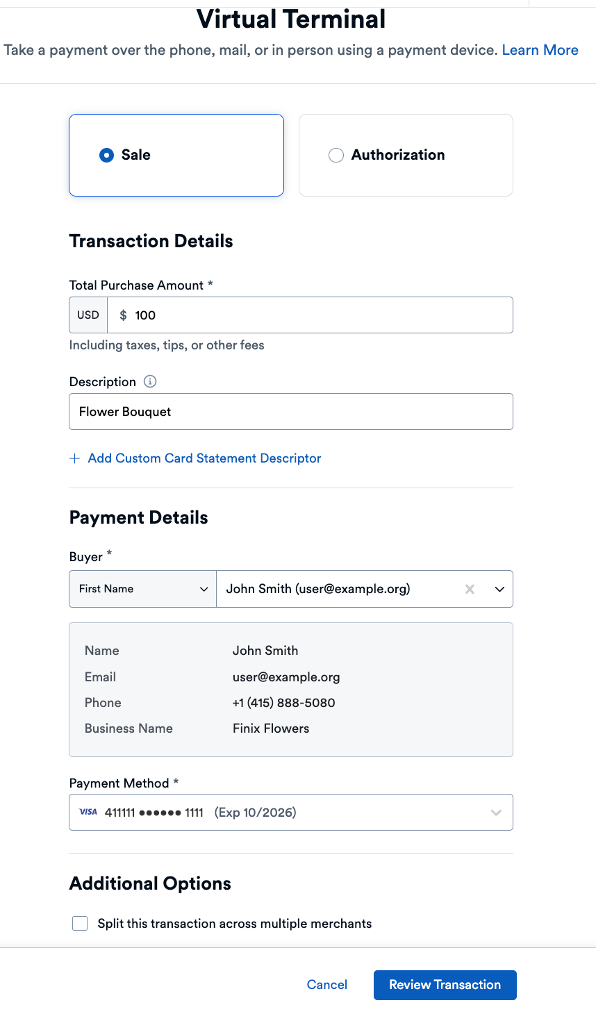The height and width of the screenshot is (1014, 596).
Task: Click the USD currency label
Action: point(88,315)
